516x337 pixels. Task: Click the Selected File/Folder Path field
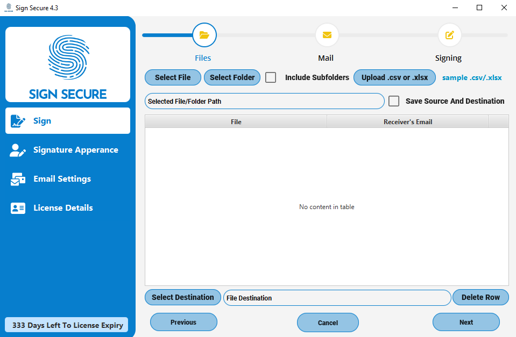[x=265, y=101]
